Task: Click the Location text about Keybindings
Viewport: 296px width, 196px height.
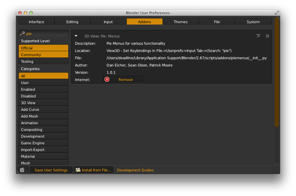Action: pos(169,51)
